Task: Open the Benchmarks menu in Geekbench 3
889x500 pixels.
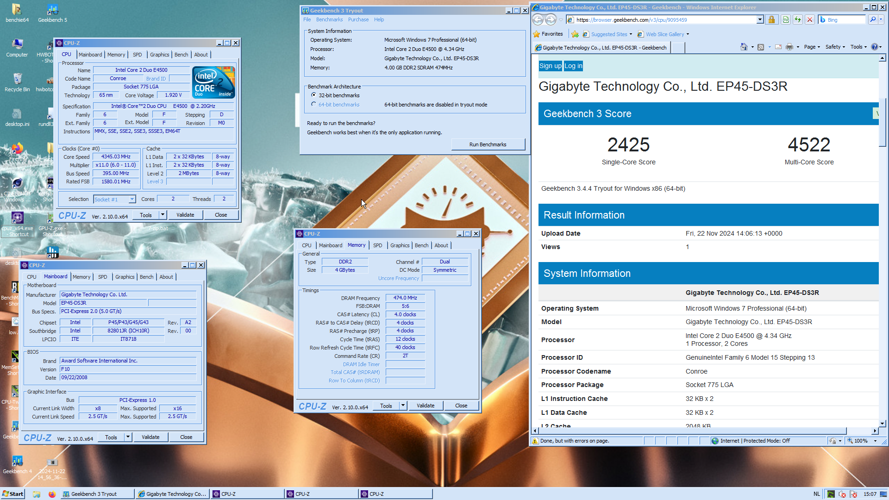Action: [x=329, y=19]
